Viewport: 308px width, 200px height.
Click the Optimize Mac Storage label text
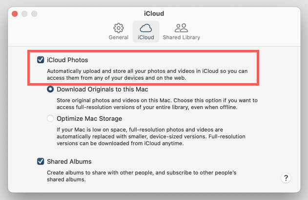tap(89, 118)
